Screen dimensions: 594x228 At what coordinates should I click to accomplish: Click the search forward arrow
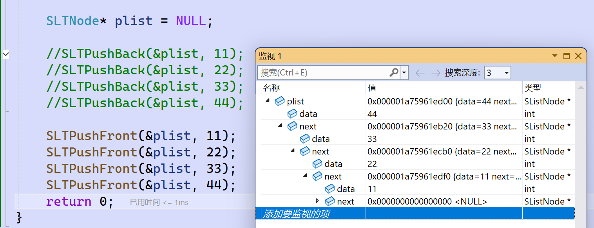coord(436,73)
